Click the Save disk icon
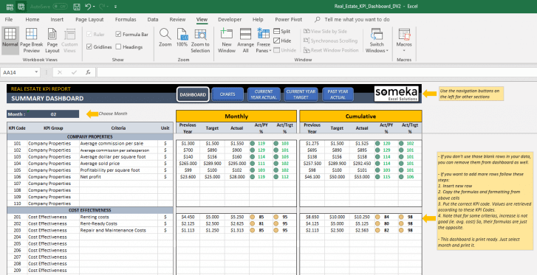 [77, 7]
